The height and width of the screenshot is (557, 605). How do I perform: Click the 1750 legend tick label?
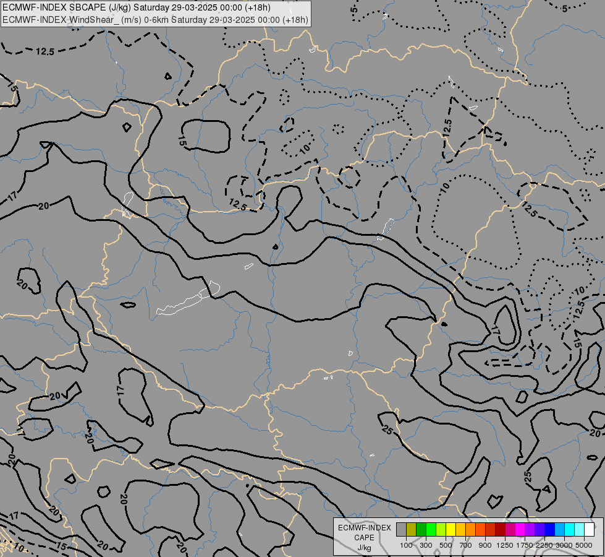tap(525, 545)
